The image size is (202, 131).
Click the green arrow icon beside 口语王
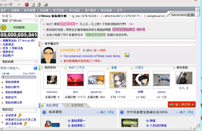[132, 68]
